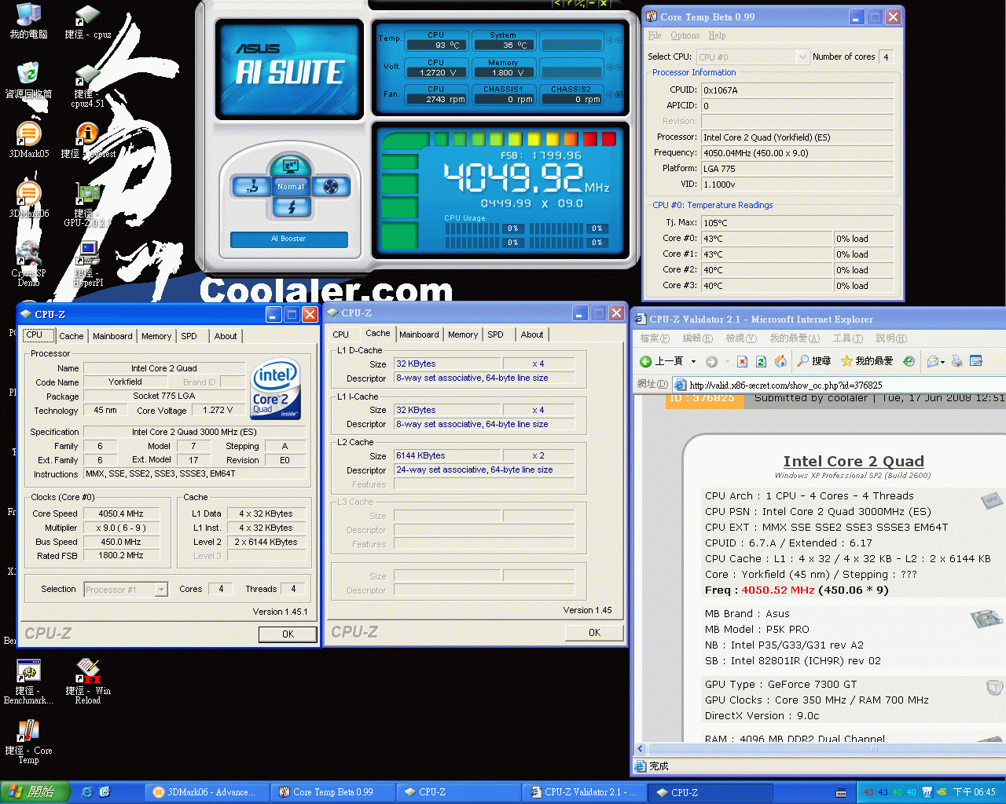1006x804 pixels.
Task: Click the Windows Start (開始) button
Action: 34,792
